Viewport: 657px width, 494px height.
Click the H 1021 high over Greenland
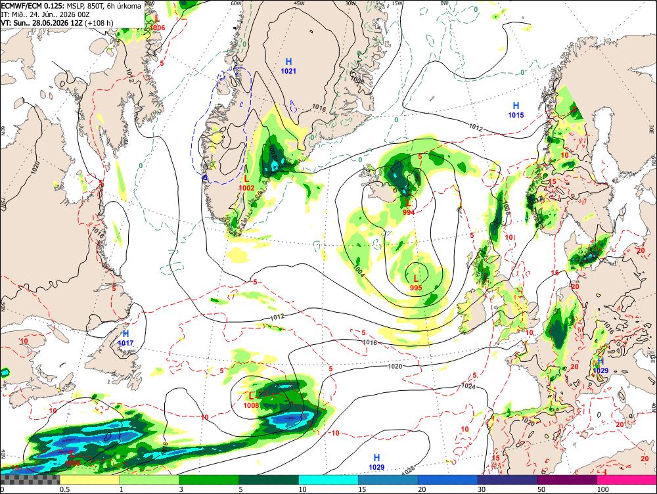coord(288,66)
